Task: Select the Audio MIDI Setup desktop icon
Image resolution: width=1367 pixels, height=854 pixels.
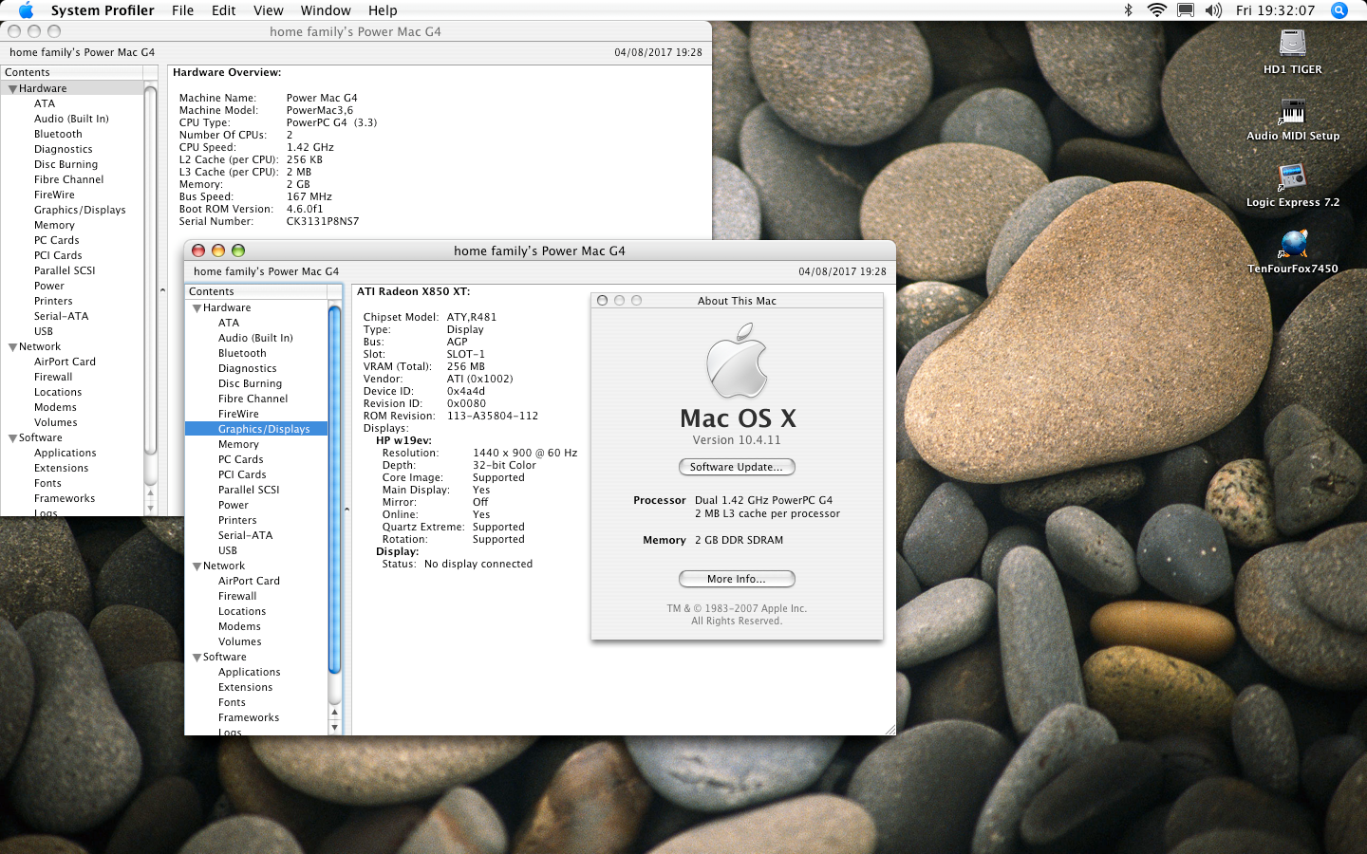Action: 1292,111
